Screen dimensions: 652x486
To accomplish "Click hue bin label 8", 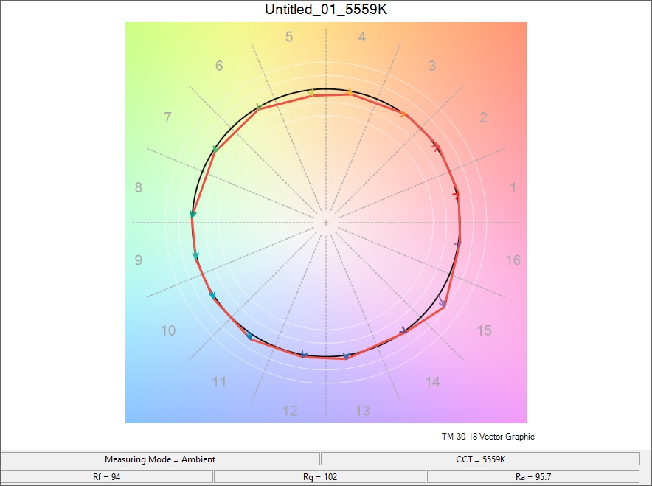I will pyautogui.click(x=139, y=187).
